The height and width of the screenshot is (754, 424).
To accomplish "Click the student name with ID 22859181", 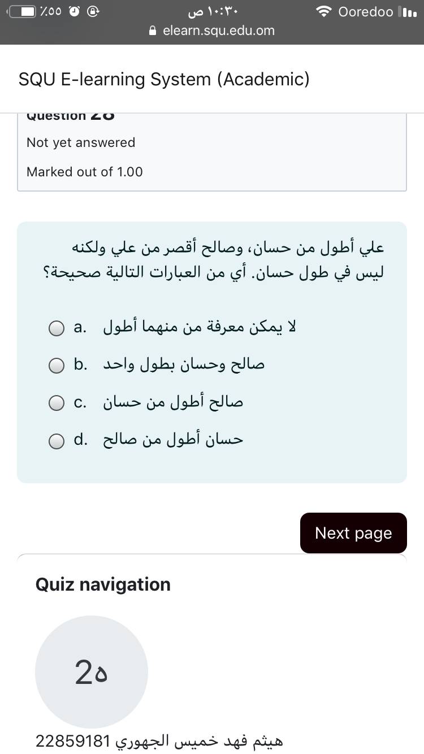I will 159,740.
